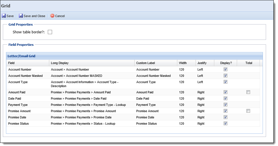Edit Custom Label 'Promise Status'

click(147, 124)
